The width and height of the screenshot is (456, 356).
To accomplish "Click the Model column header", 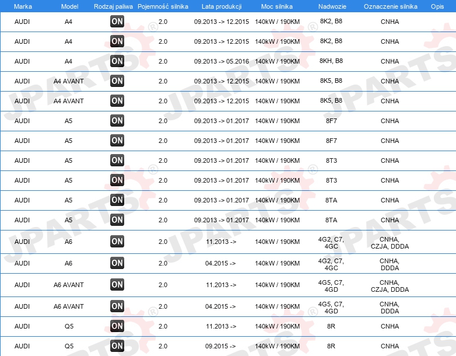I will click(69, 6).
